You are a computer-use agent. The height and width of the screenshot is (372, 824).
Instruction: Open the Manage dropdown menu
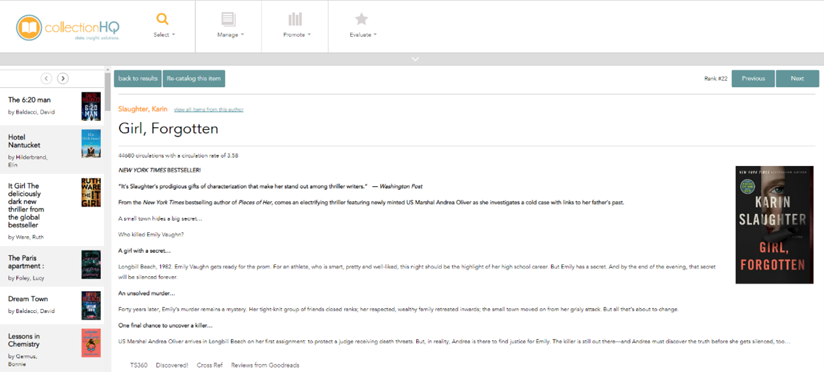[230, 35]
